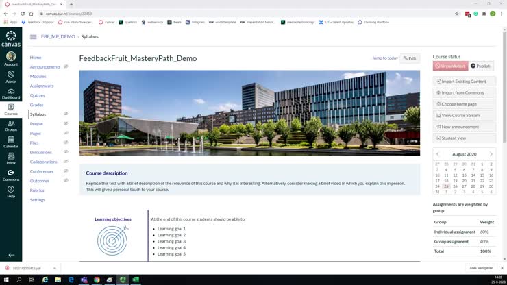Open Grades in course navigation
The height and width of the screenshot is (285, 507).
coord(36,105)
